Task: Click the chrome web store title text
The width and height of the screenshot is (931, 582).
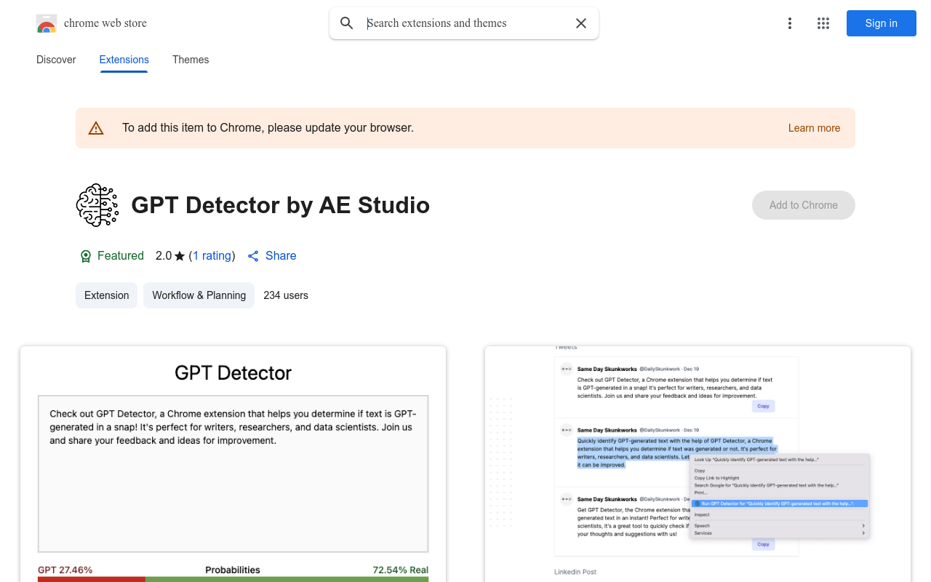Action: (x=105, y=23)
